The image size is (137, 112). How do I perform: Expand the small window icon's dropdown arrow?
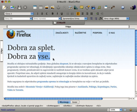pos(109,7)
